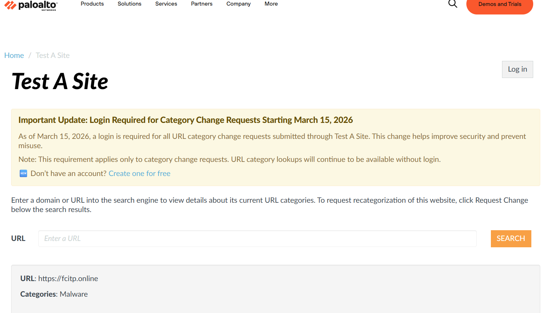This screenshot has width=541, height=313.
Task: Open the Products menu
Action: click(x=92, y=4)
